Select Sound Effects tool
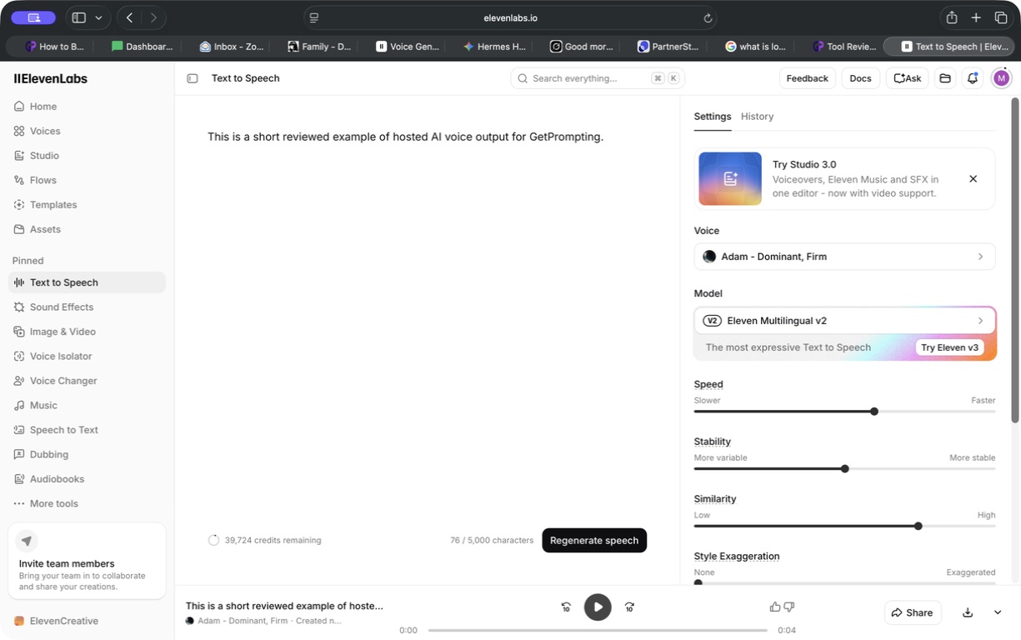This screenshot has height=640, width=1021. (x=87, y=307)
